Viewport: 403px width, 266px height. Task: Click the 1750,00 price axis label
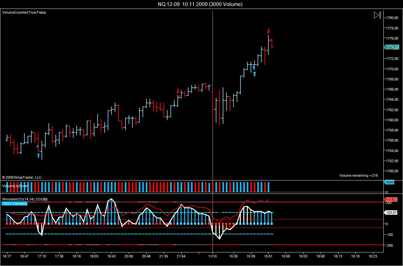pyautogui.click(x=392, y=171)
